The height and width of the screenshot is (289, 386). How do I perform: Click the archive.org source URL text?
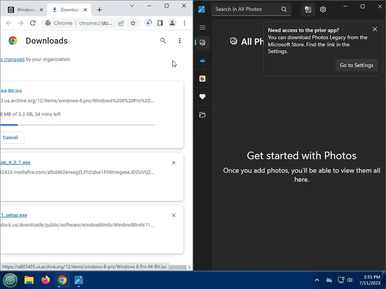[77, 101]
